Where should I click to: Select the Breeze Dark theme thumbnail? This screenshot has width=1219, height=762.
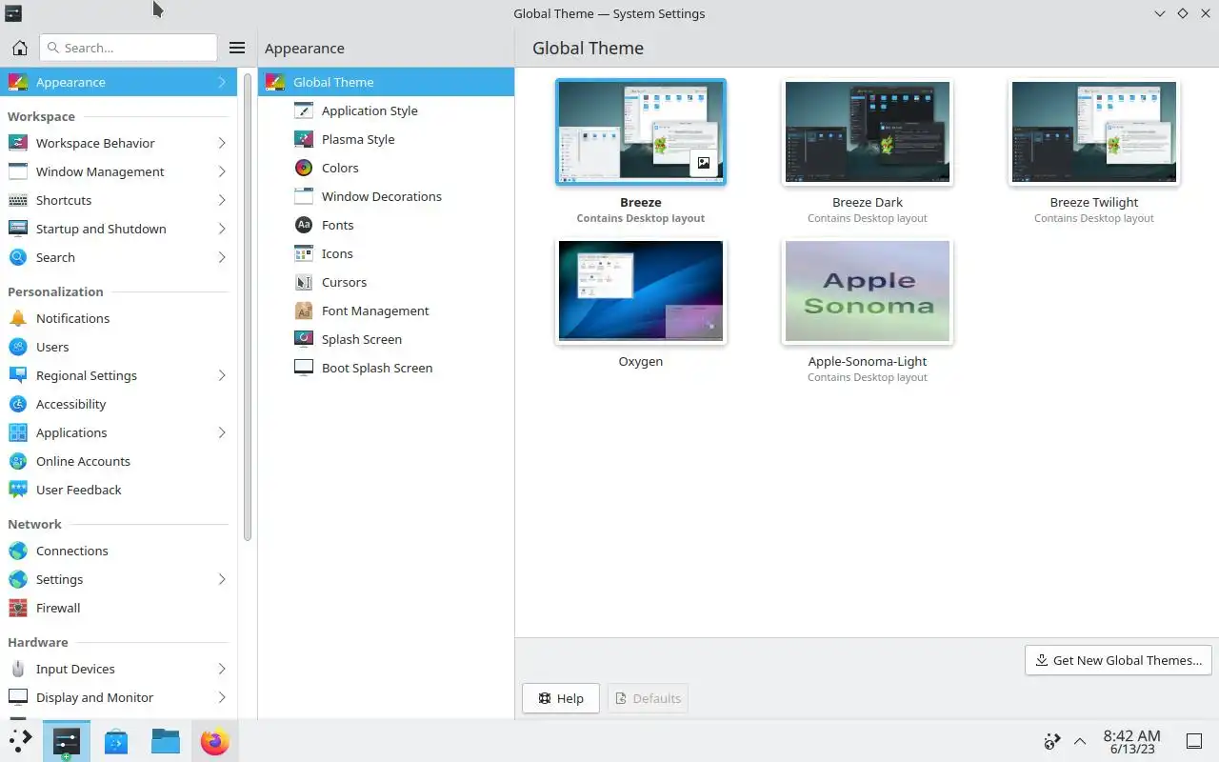(868, 132)
